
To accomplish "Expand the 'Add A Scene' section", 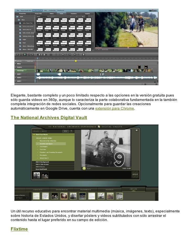I will point(53,167).
